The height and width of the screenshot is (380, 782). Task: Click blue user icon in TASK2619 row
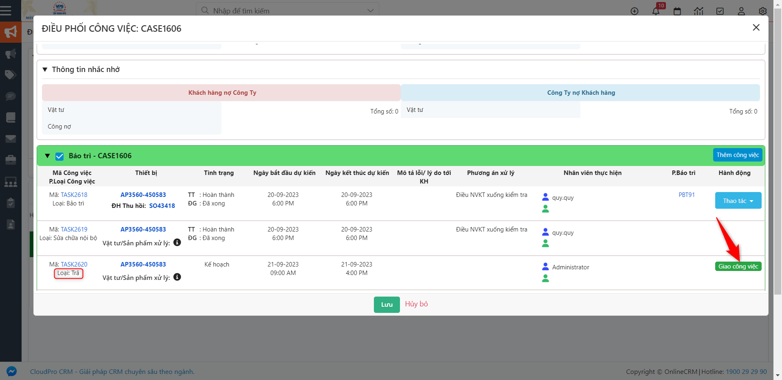pos(545,232)
